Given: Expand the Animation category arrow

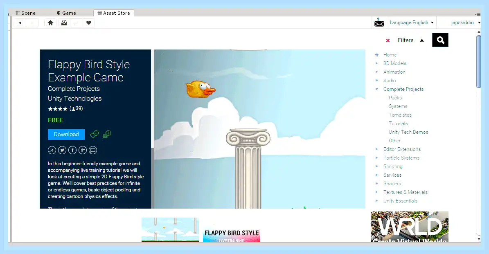Looking at the screenshot, I should [377, 72].
